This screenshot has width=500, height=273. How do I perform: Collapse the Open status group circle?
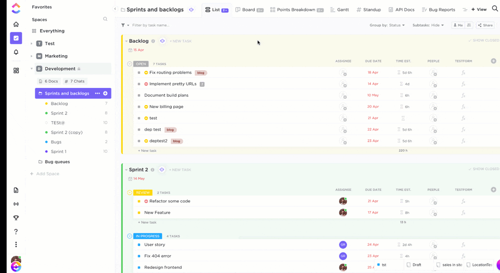click(x=130, y=64)
